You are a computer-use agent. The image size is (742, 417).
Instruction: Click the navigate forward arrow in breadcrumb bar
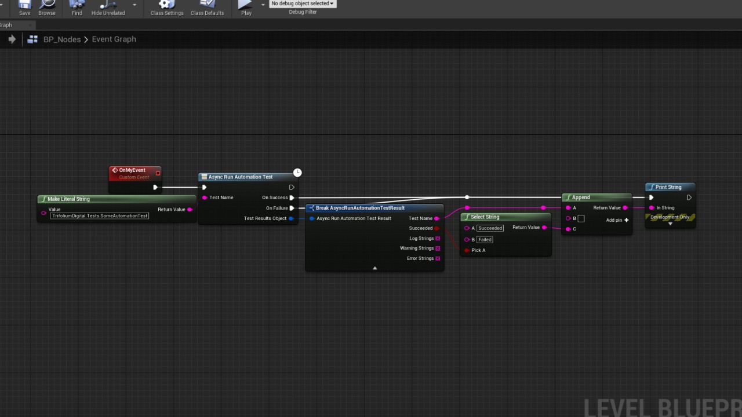click(12, 39)
